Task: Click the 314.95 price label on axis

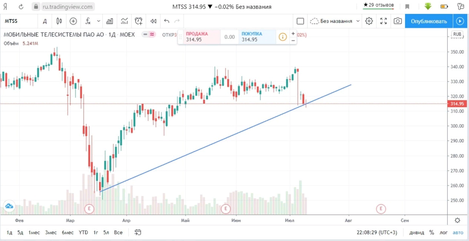Action: point(457,104)
